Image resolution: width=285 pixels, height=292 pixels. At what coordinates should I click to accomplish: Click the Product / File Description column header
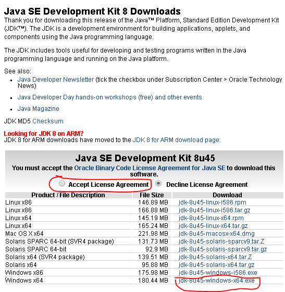tap(68, 195)
